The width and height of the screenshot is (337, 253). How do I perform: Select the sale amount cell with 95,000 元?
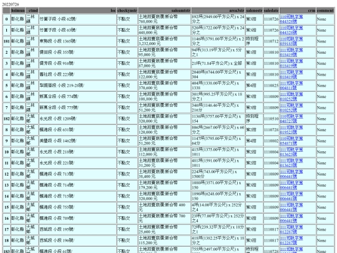164,52
